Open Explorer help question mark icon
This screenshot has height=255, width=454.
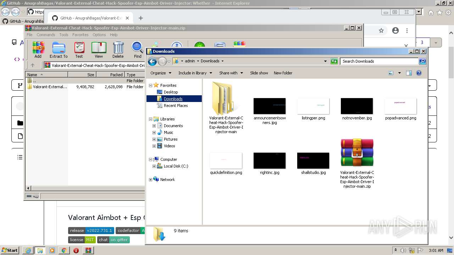419,73
